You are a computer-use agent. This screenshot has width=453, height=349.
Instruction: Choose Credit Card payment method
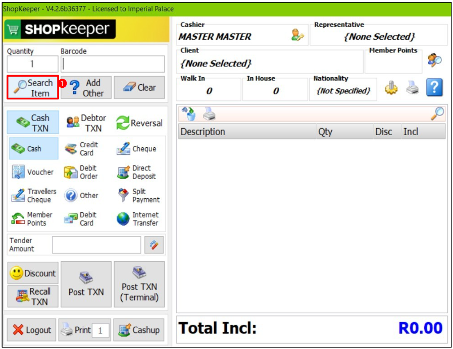82,149
